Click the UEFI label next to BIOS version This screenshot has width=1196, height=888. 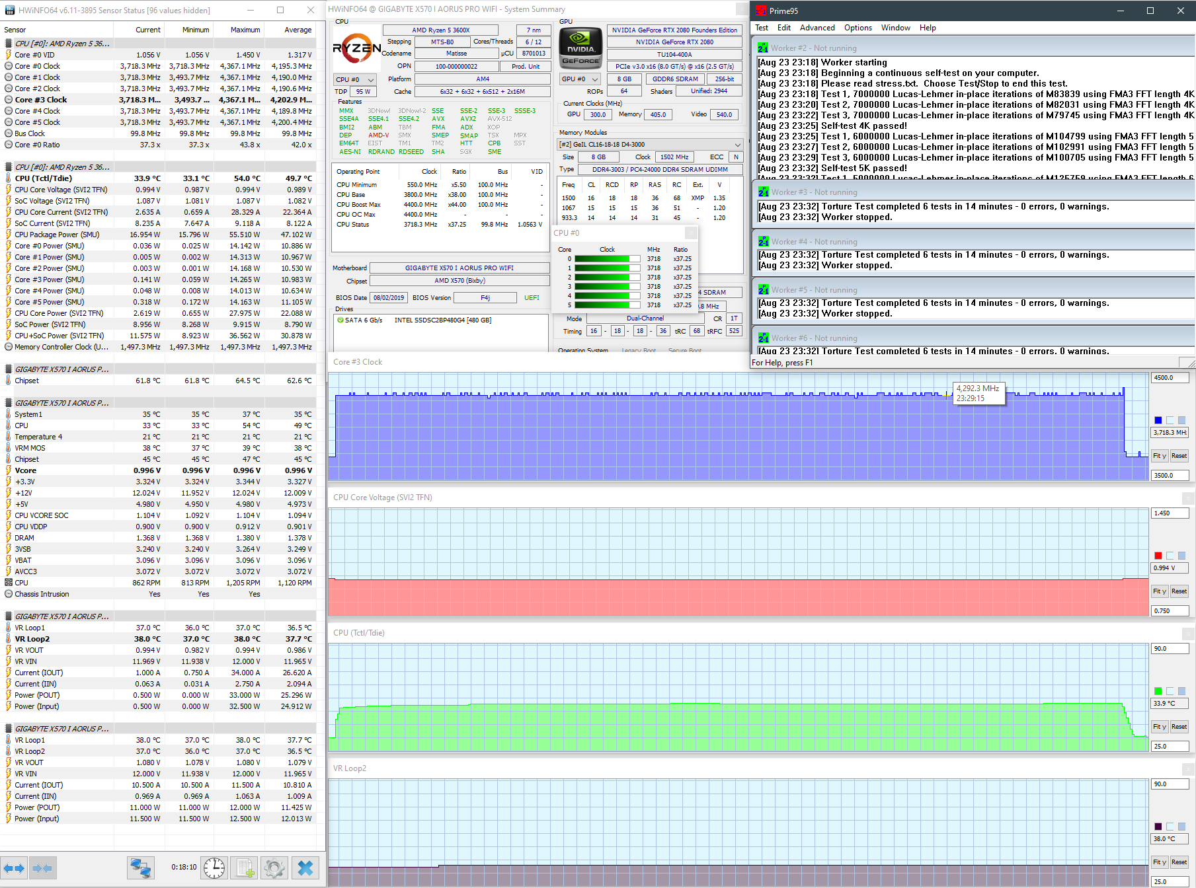point(532,298)
